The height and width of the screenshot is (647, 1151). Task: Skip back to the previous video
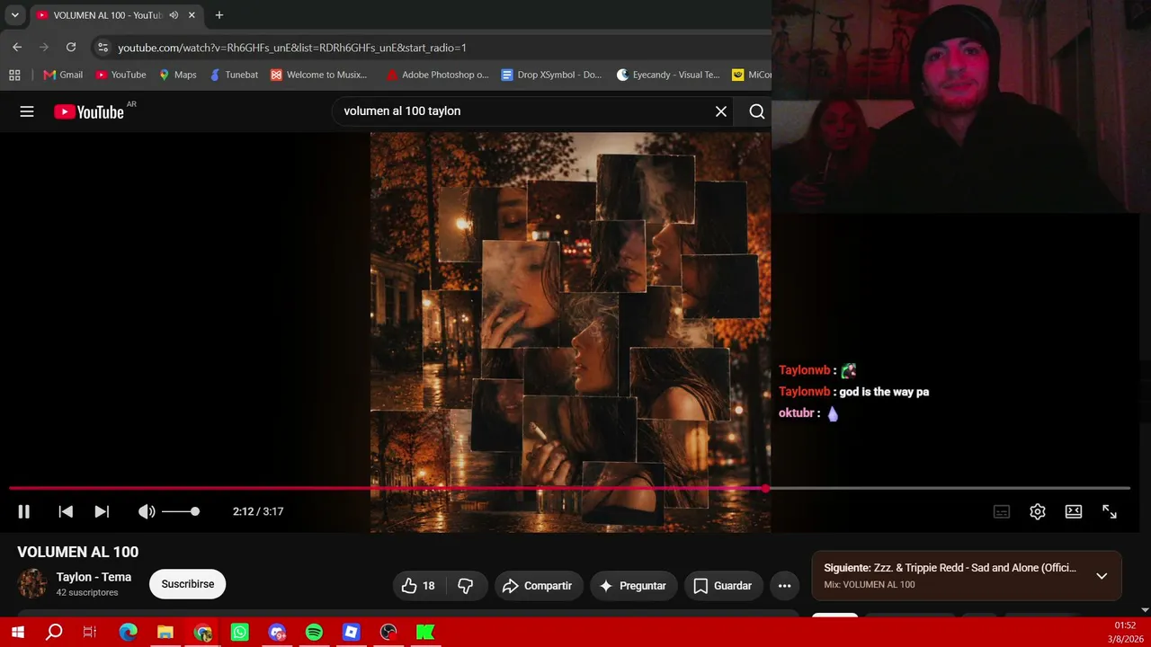click(66, 511)
